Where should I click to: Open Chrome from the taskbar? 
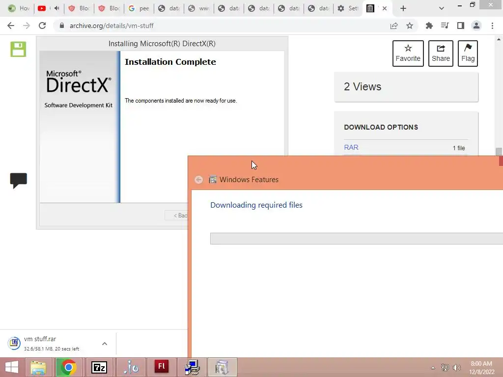(x=68, y=367)
